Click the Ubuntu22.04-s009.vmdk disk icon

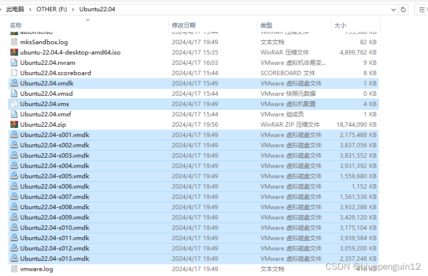coord(14,217)
